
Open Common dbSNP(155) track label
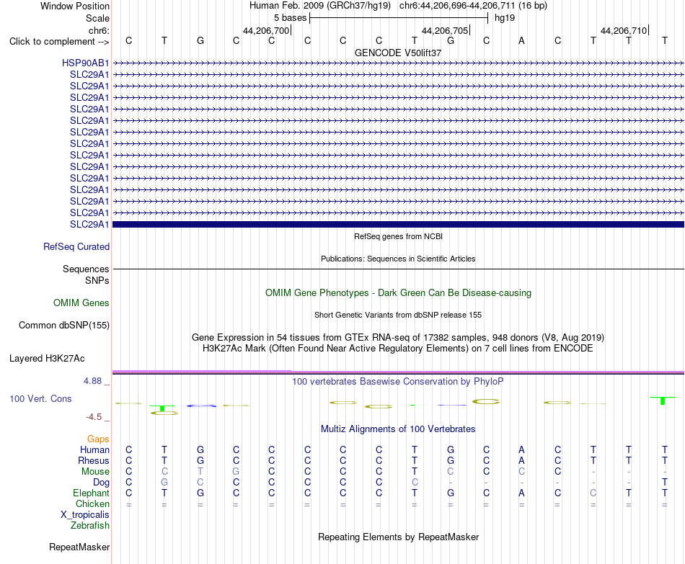63,325
